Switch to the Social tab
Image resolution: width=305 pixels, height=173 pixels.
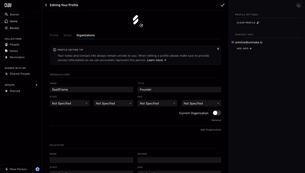click(67, 35)
